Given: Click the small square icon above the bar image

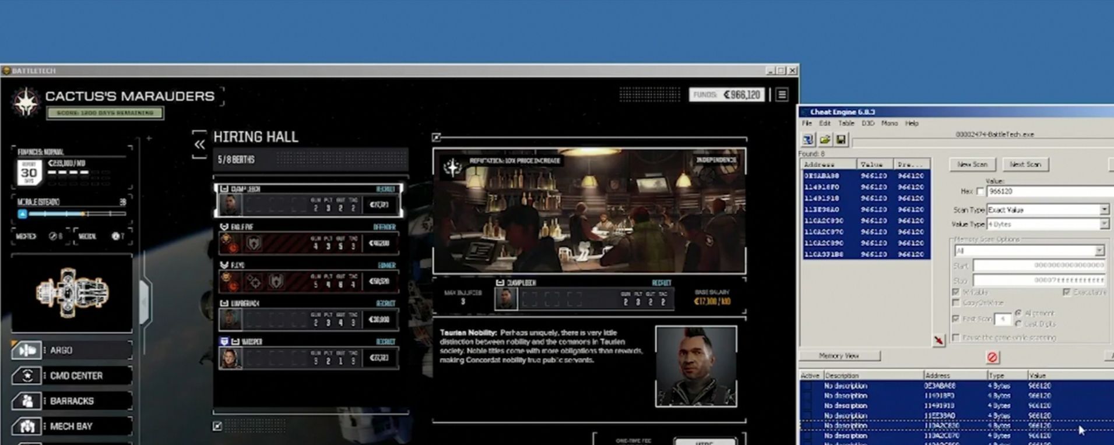Looking at the screenshot, I should click(x=437, y=137).
